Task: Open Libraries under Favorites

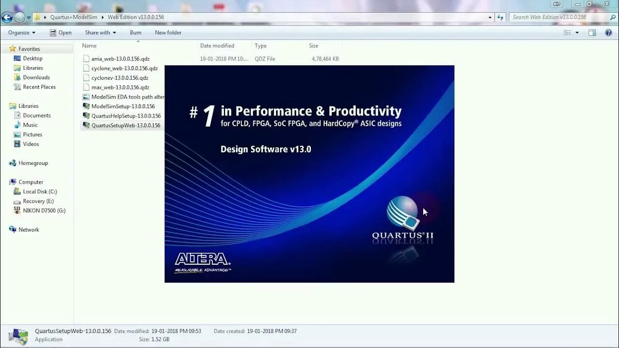Action: tap(33, 68)
